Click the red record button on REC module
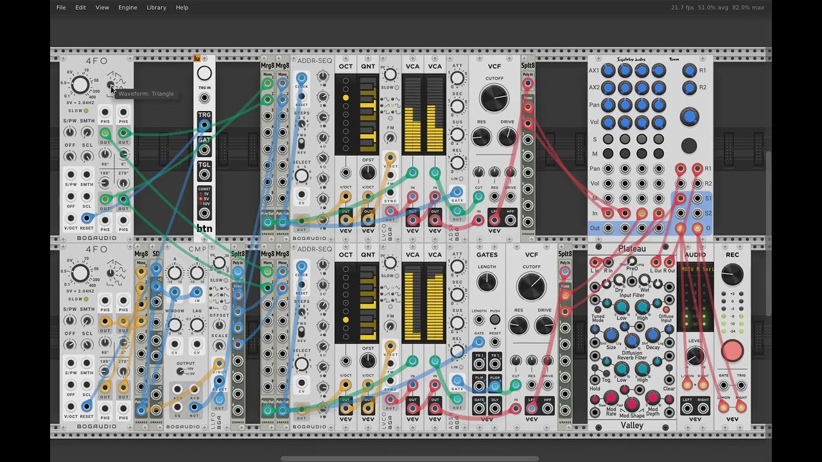The image size is (822, 462). click(x=732, y=351)
